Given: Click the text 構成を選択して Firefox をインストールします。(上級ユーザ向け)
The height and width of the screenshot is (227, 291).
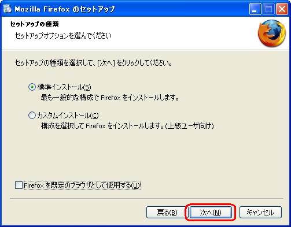Looking at the screenshot, I should [127, 126].
